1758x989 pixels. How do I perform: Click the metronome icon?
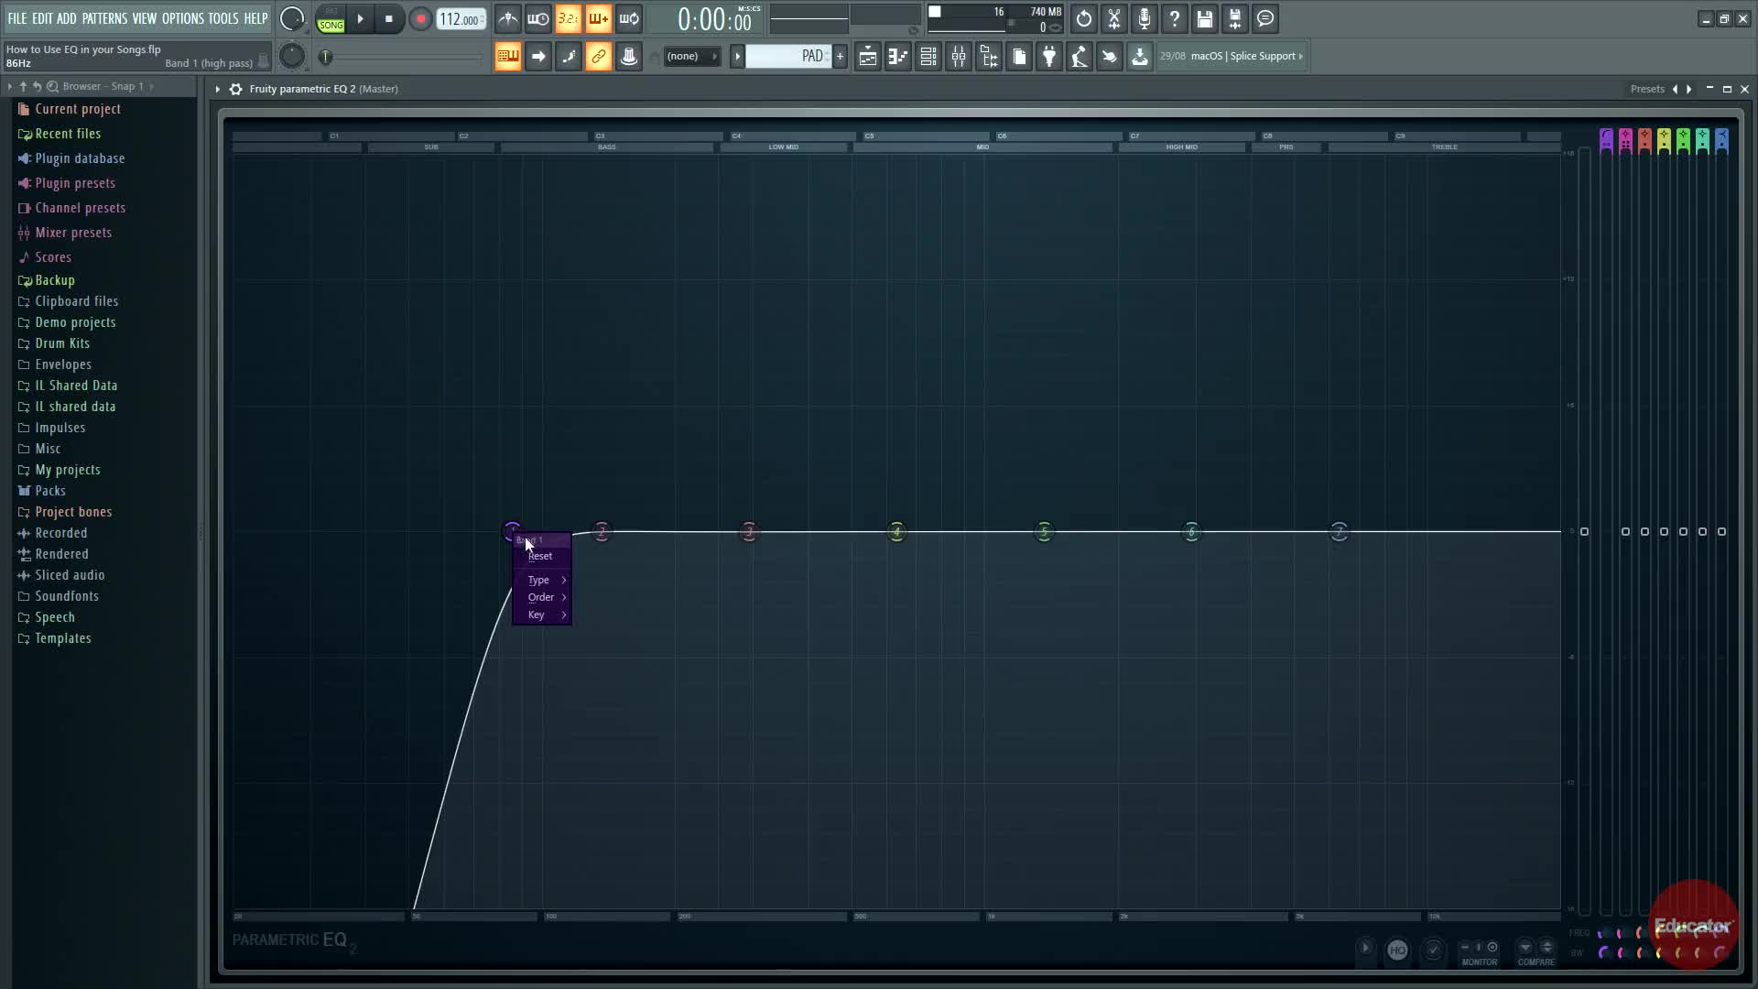pyautogui.click(x=508, y=18)
